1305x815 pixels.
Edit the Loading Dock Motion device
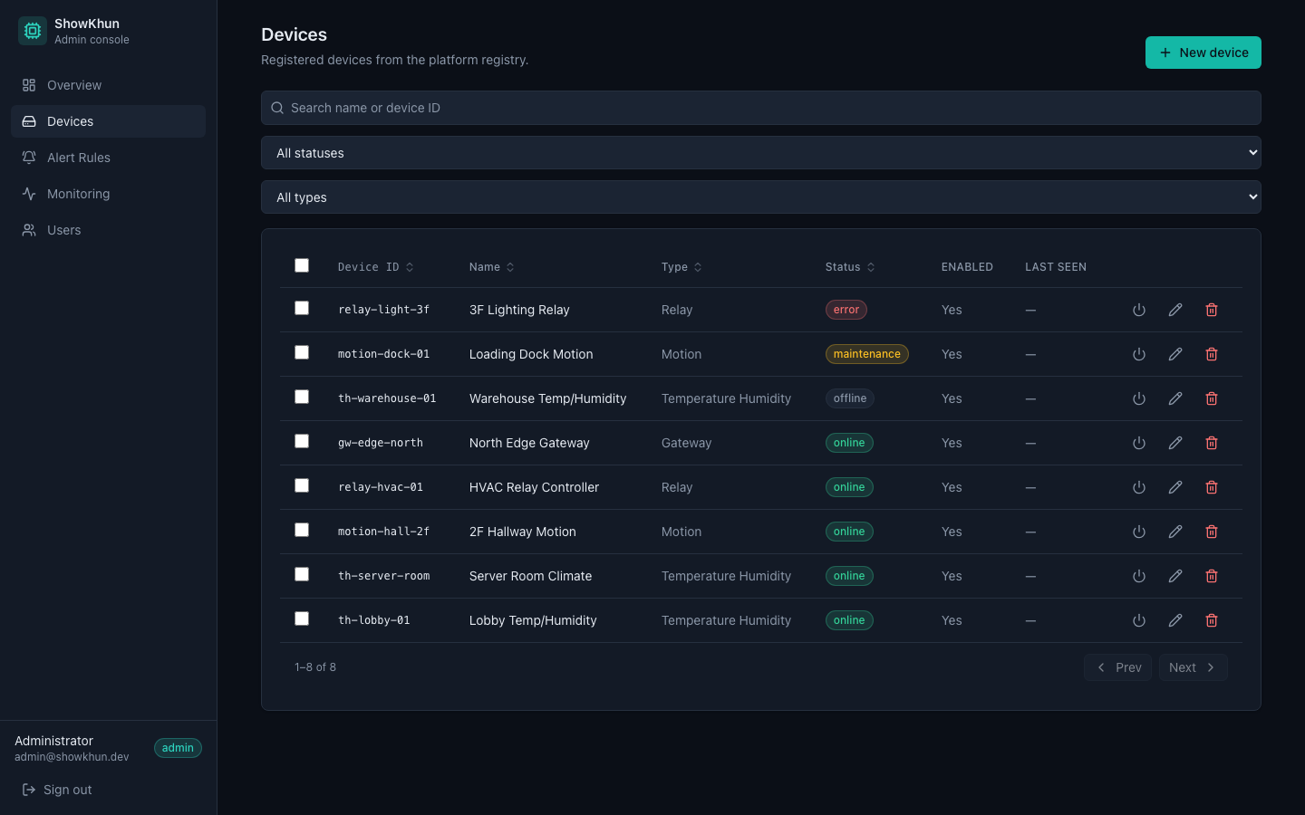1175,354
